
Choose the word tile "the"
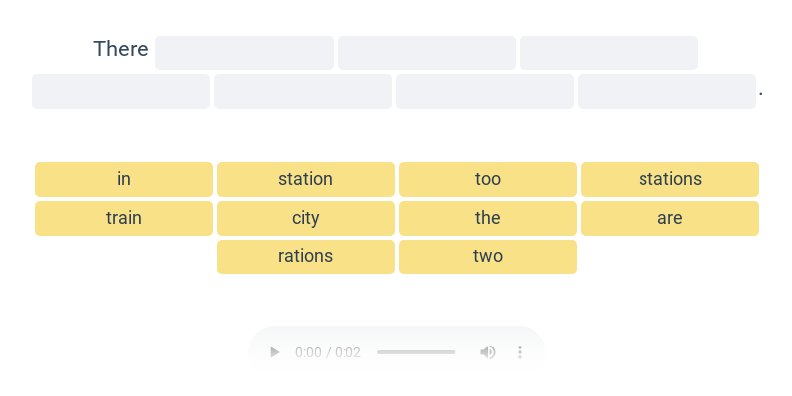click(488, 218)
